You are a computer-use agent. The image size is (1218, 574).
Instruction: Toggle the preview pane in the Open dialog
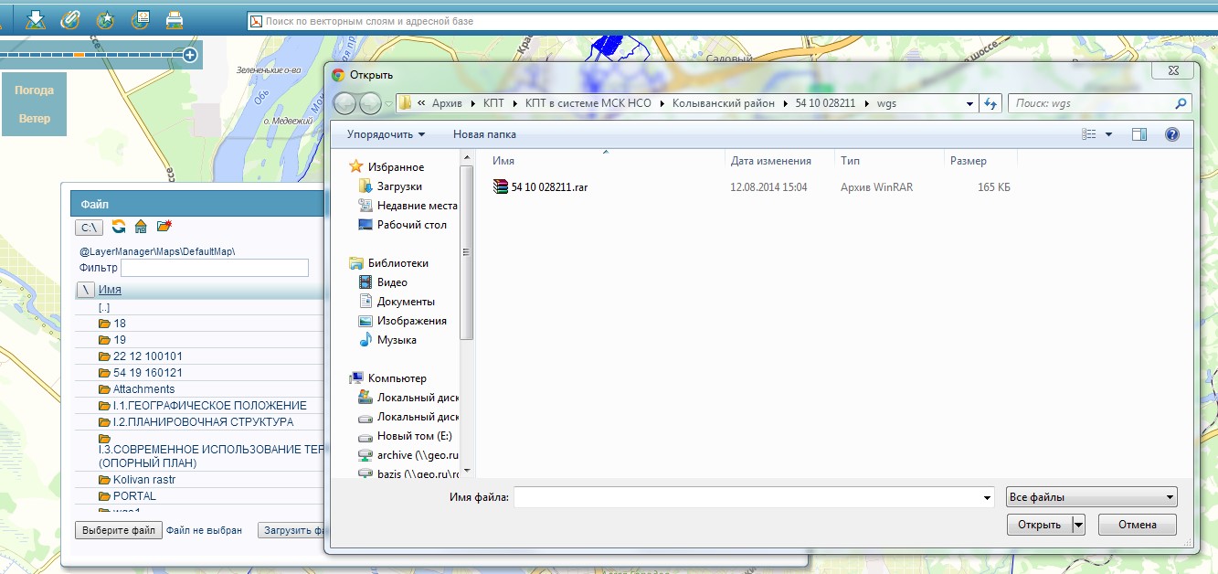(x=1139, y=134)
